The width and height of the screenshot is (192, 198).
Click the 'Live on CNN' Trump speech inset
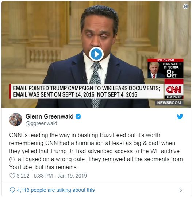(165, 68)
